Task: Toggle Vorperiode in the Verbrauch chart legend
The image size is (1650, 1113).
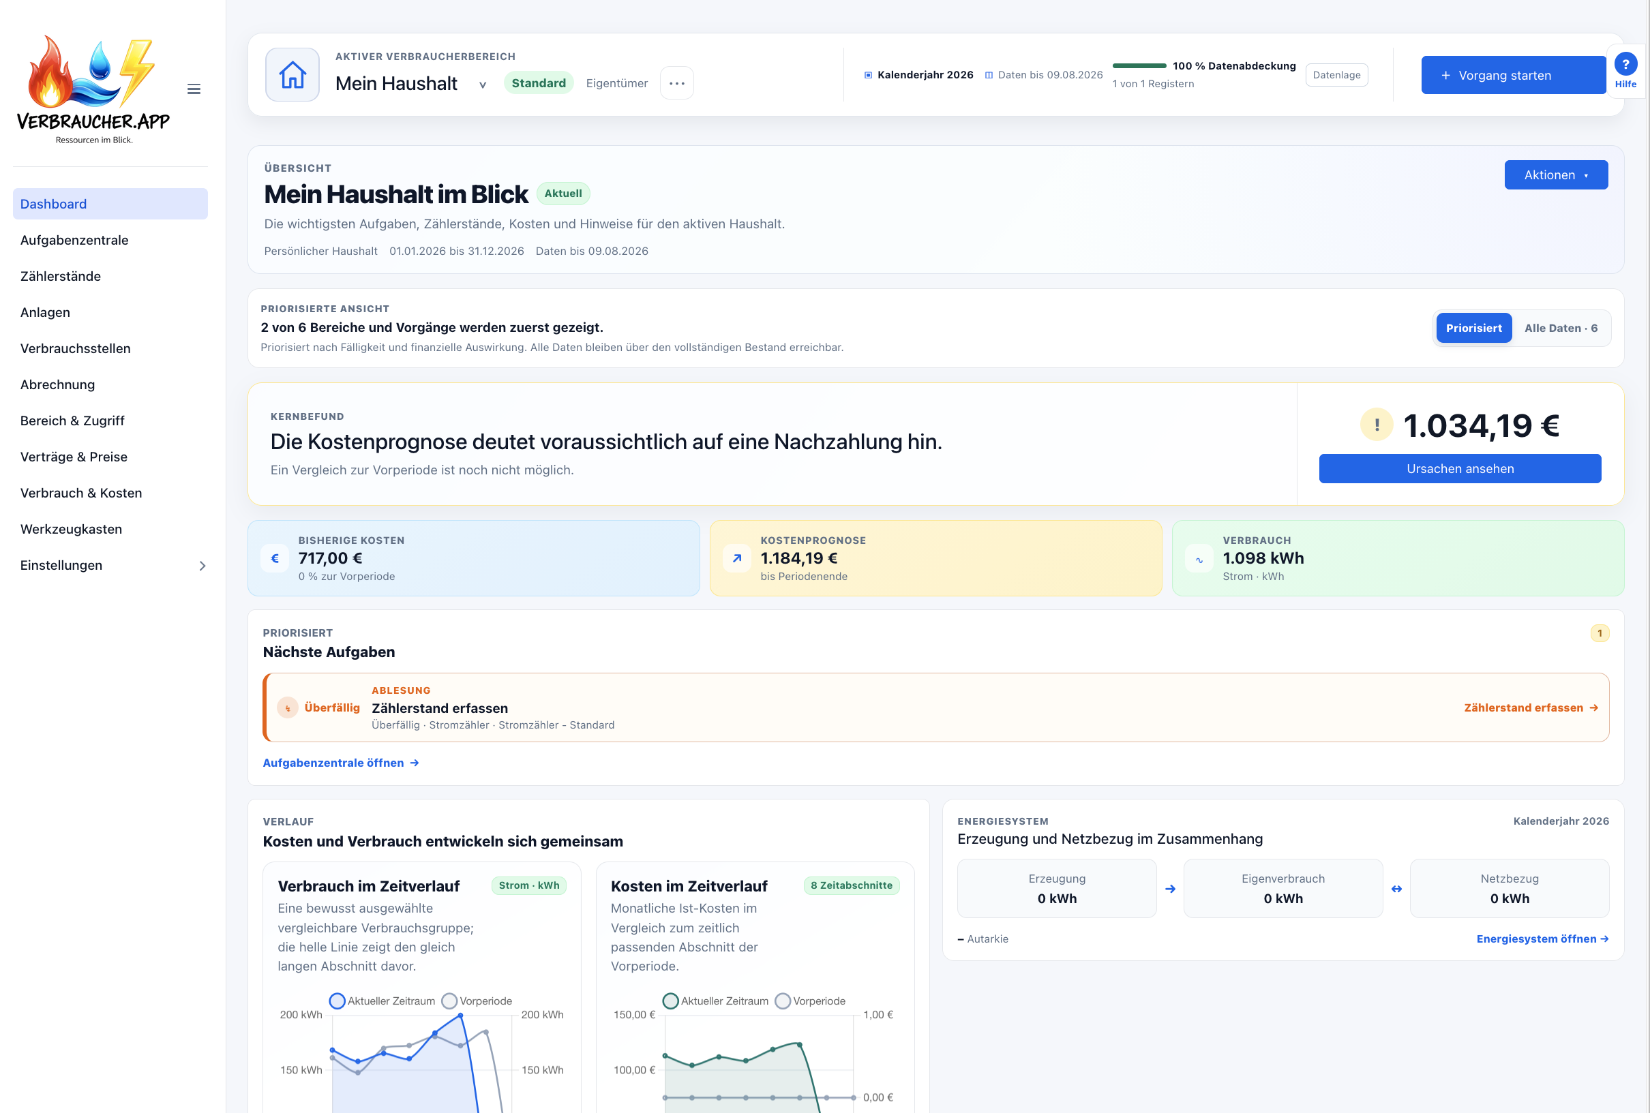Action: tap(477, 1001)
